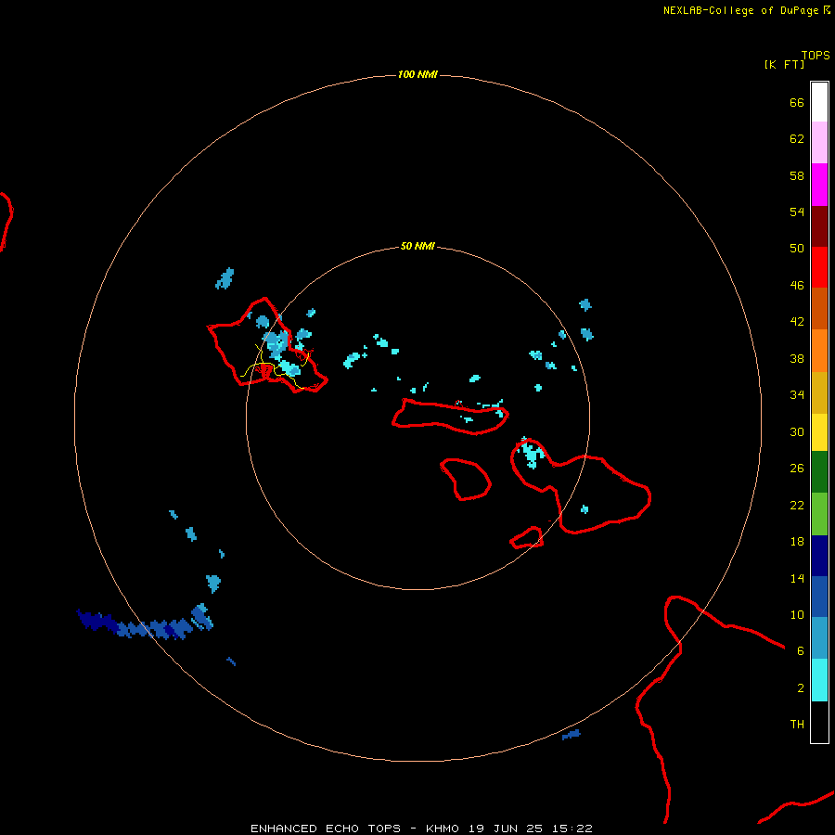Click the bright red legend segment
Viewport: 835px width, 835px height.
point(819,267)
